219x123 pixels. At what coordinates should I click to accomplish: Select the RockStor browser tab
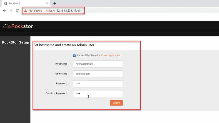26,4
